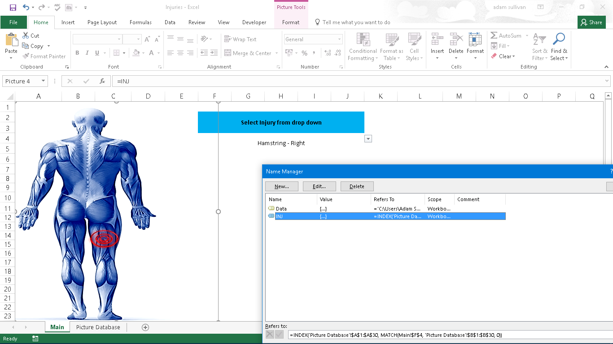
Task: Toggle Bold formatting
Action: [77, 53]
